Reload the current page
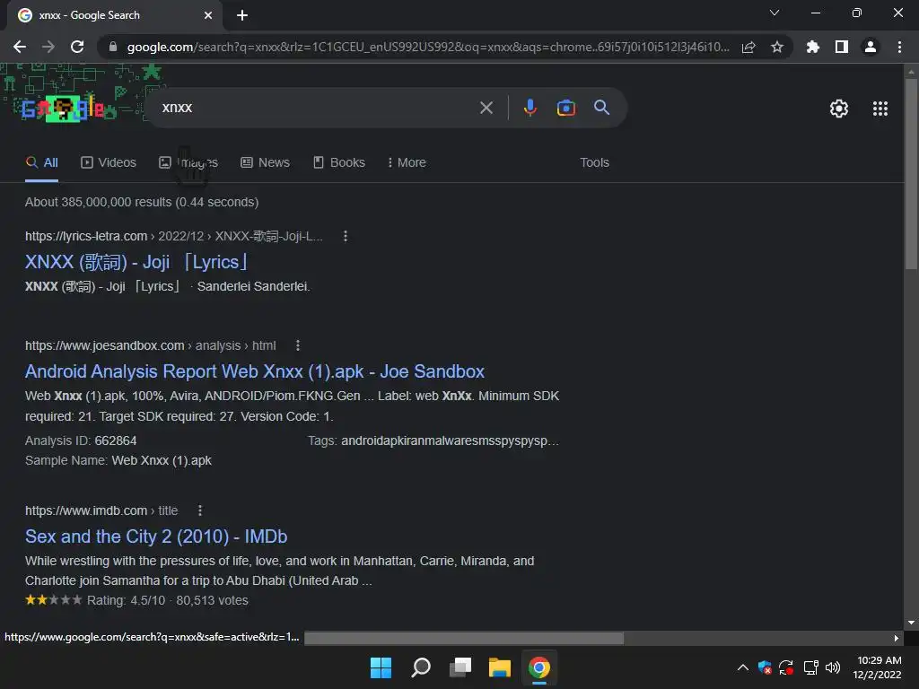919x689 pixels. click(77, 47)
